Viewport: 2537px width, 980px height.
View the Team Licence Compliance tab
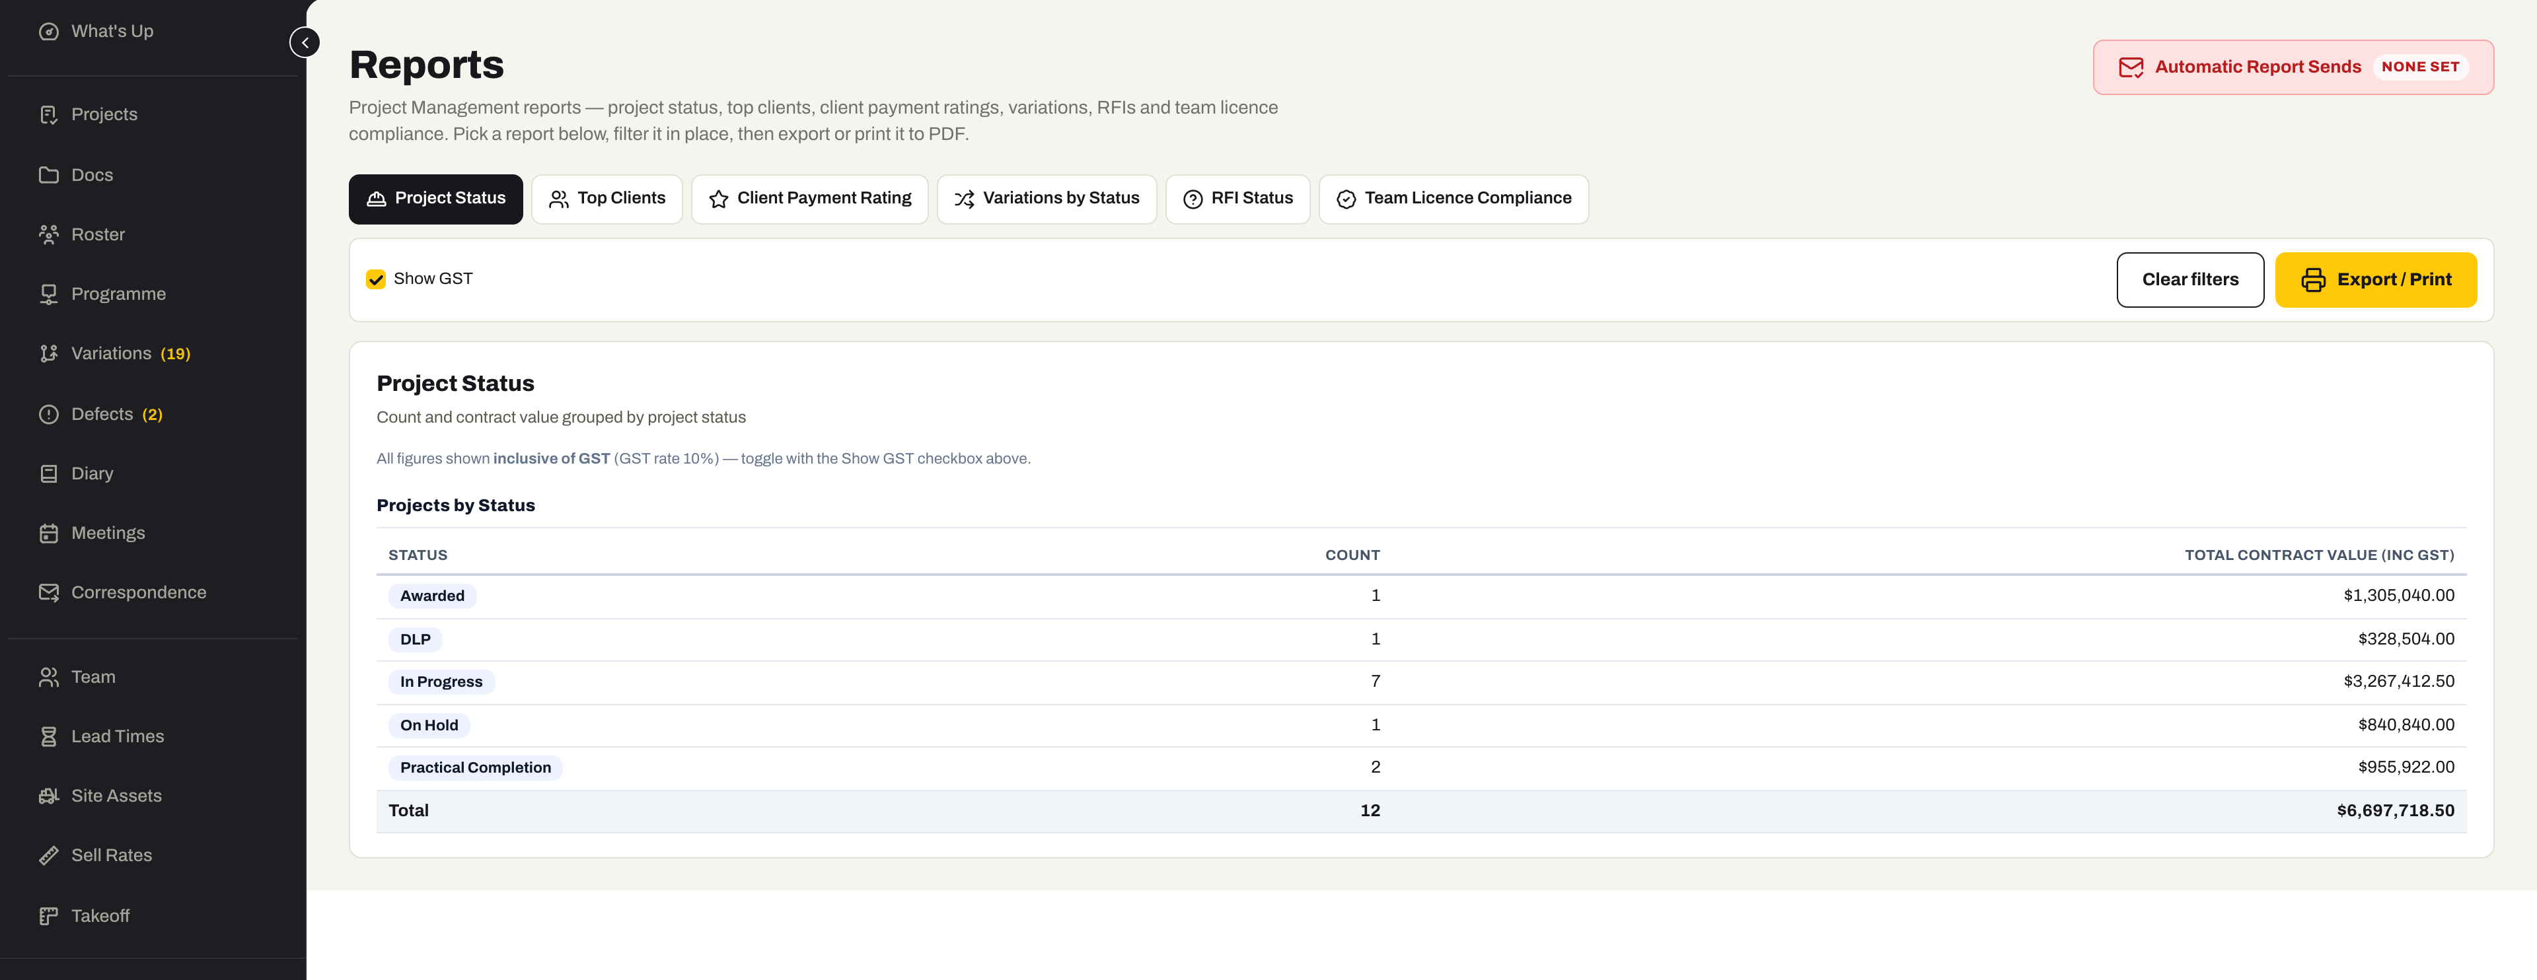[x=1453, y=199]
